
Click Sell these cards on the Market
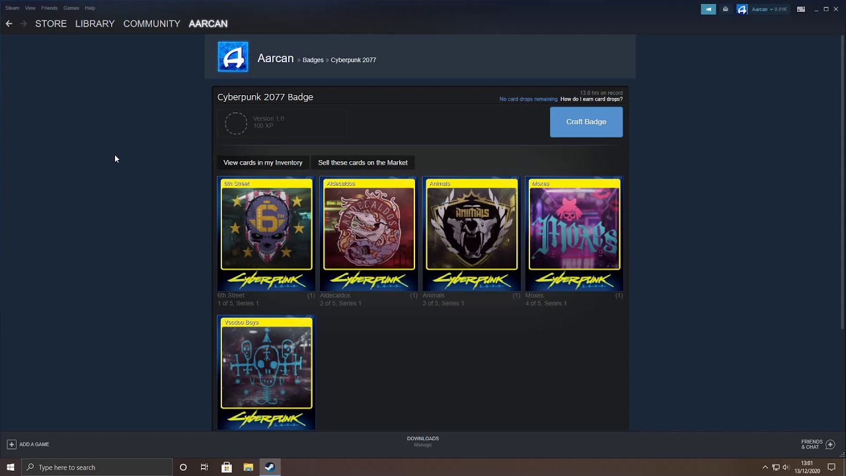363,163
